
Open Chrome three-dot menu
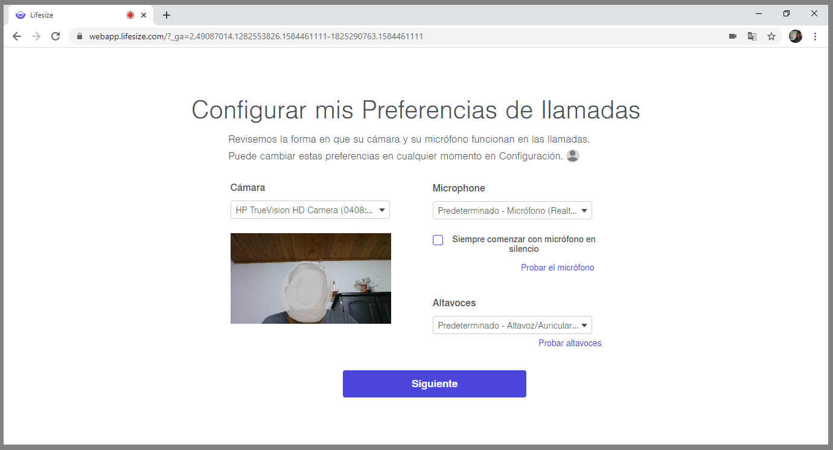[x=815, y=36]
